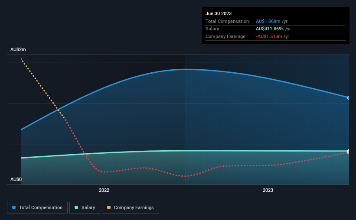This screenshot has height=220, width=356.
Task: Click the AU$411.869k salary value
Action: click(x=270, y=29)
